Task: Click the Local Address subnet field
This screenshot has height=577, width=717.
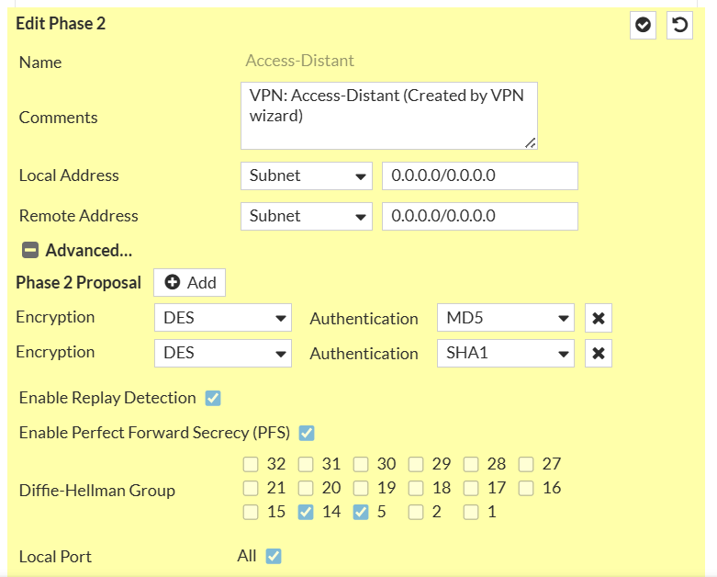Action: coord(479,175)
